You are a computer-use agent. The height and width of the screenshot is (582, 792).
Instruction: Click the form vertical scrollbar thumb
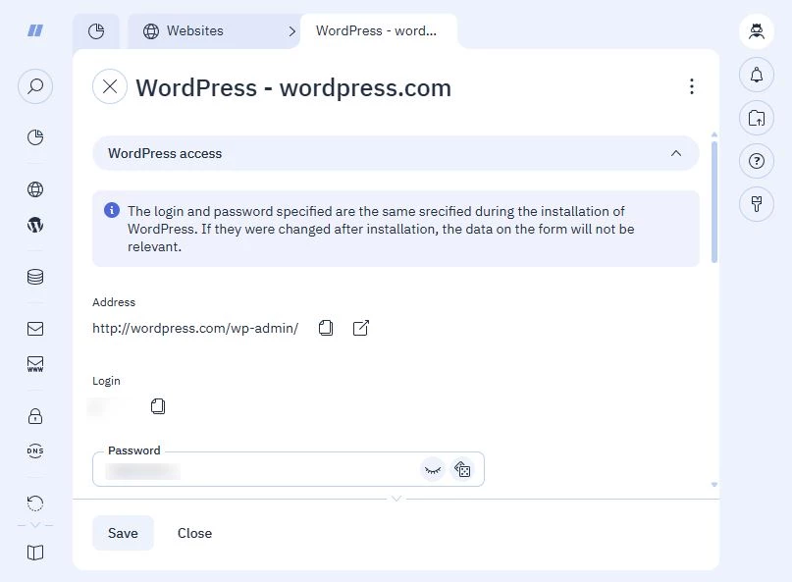click(714, 202)
